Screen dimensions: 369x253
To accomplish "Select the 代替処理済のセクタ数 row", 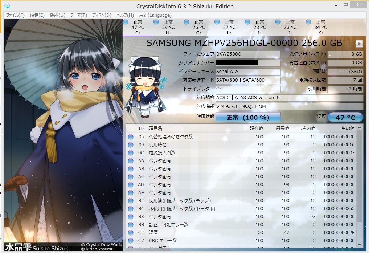I will coord(241,137).
